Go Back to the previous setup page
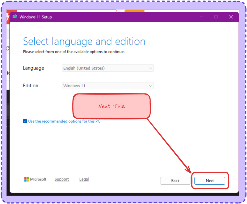247x204 pixels. [x=175, y=181]
